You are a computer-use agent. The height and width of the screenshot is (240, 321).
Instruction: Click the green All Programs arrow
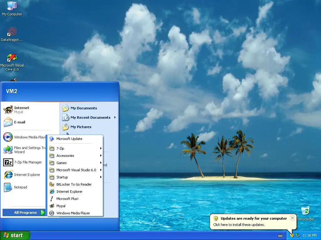click(42, 212)
